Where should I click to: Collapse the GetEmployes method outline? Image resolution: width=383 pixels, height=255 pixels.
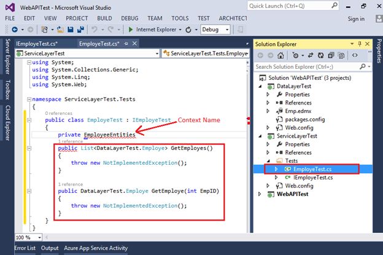pyautogui.click(x=29, y=148)
